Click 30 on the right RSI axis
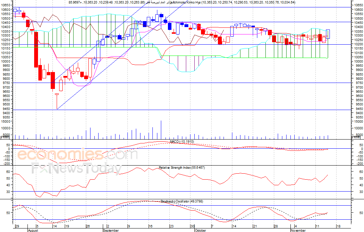 point(361,192)
